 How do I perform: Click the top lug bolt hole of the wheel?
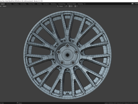[x=68, y=46]
